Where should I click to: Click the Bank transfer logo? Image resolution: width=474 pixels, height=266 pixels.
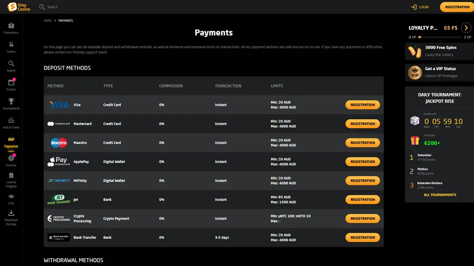59,237
